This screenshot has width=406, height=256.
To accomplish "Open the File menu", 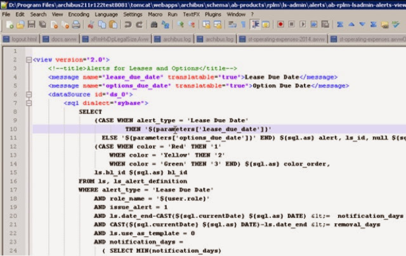I will 6,15.
